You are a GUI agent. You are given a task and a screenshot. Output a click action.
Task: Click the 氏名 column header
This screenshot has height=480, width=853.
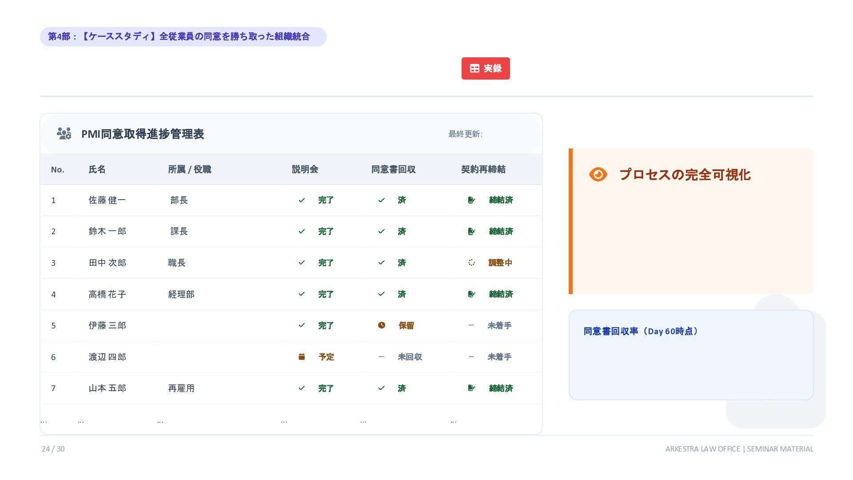click(97, 169)
